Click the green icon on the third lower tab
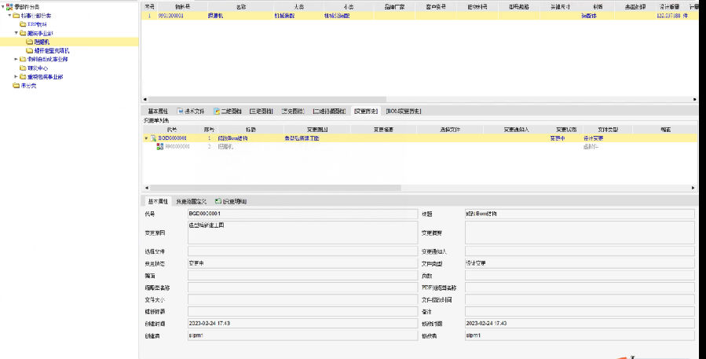 pyautogui.click(x=218, y=201)
